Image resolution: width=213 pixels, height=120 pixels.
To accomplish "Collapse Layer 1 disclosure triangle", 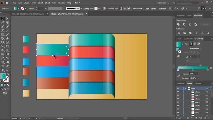I will 186,88.
